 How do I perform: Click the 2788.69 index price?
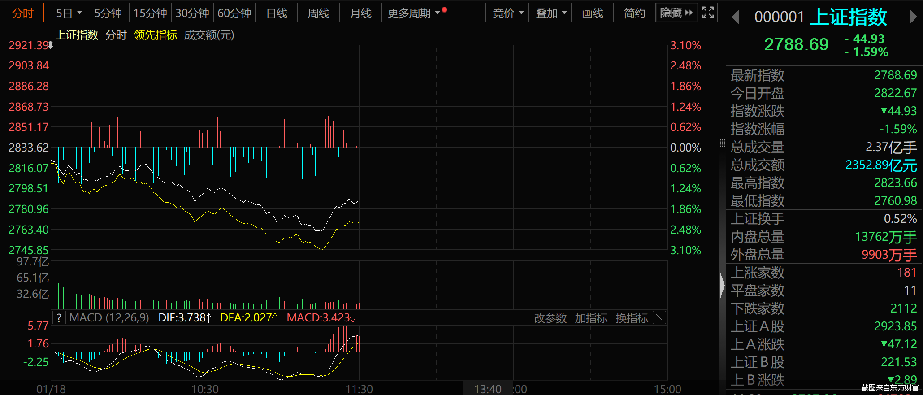click(x=796, y=44)
